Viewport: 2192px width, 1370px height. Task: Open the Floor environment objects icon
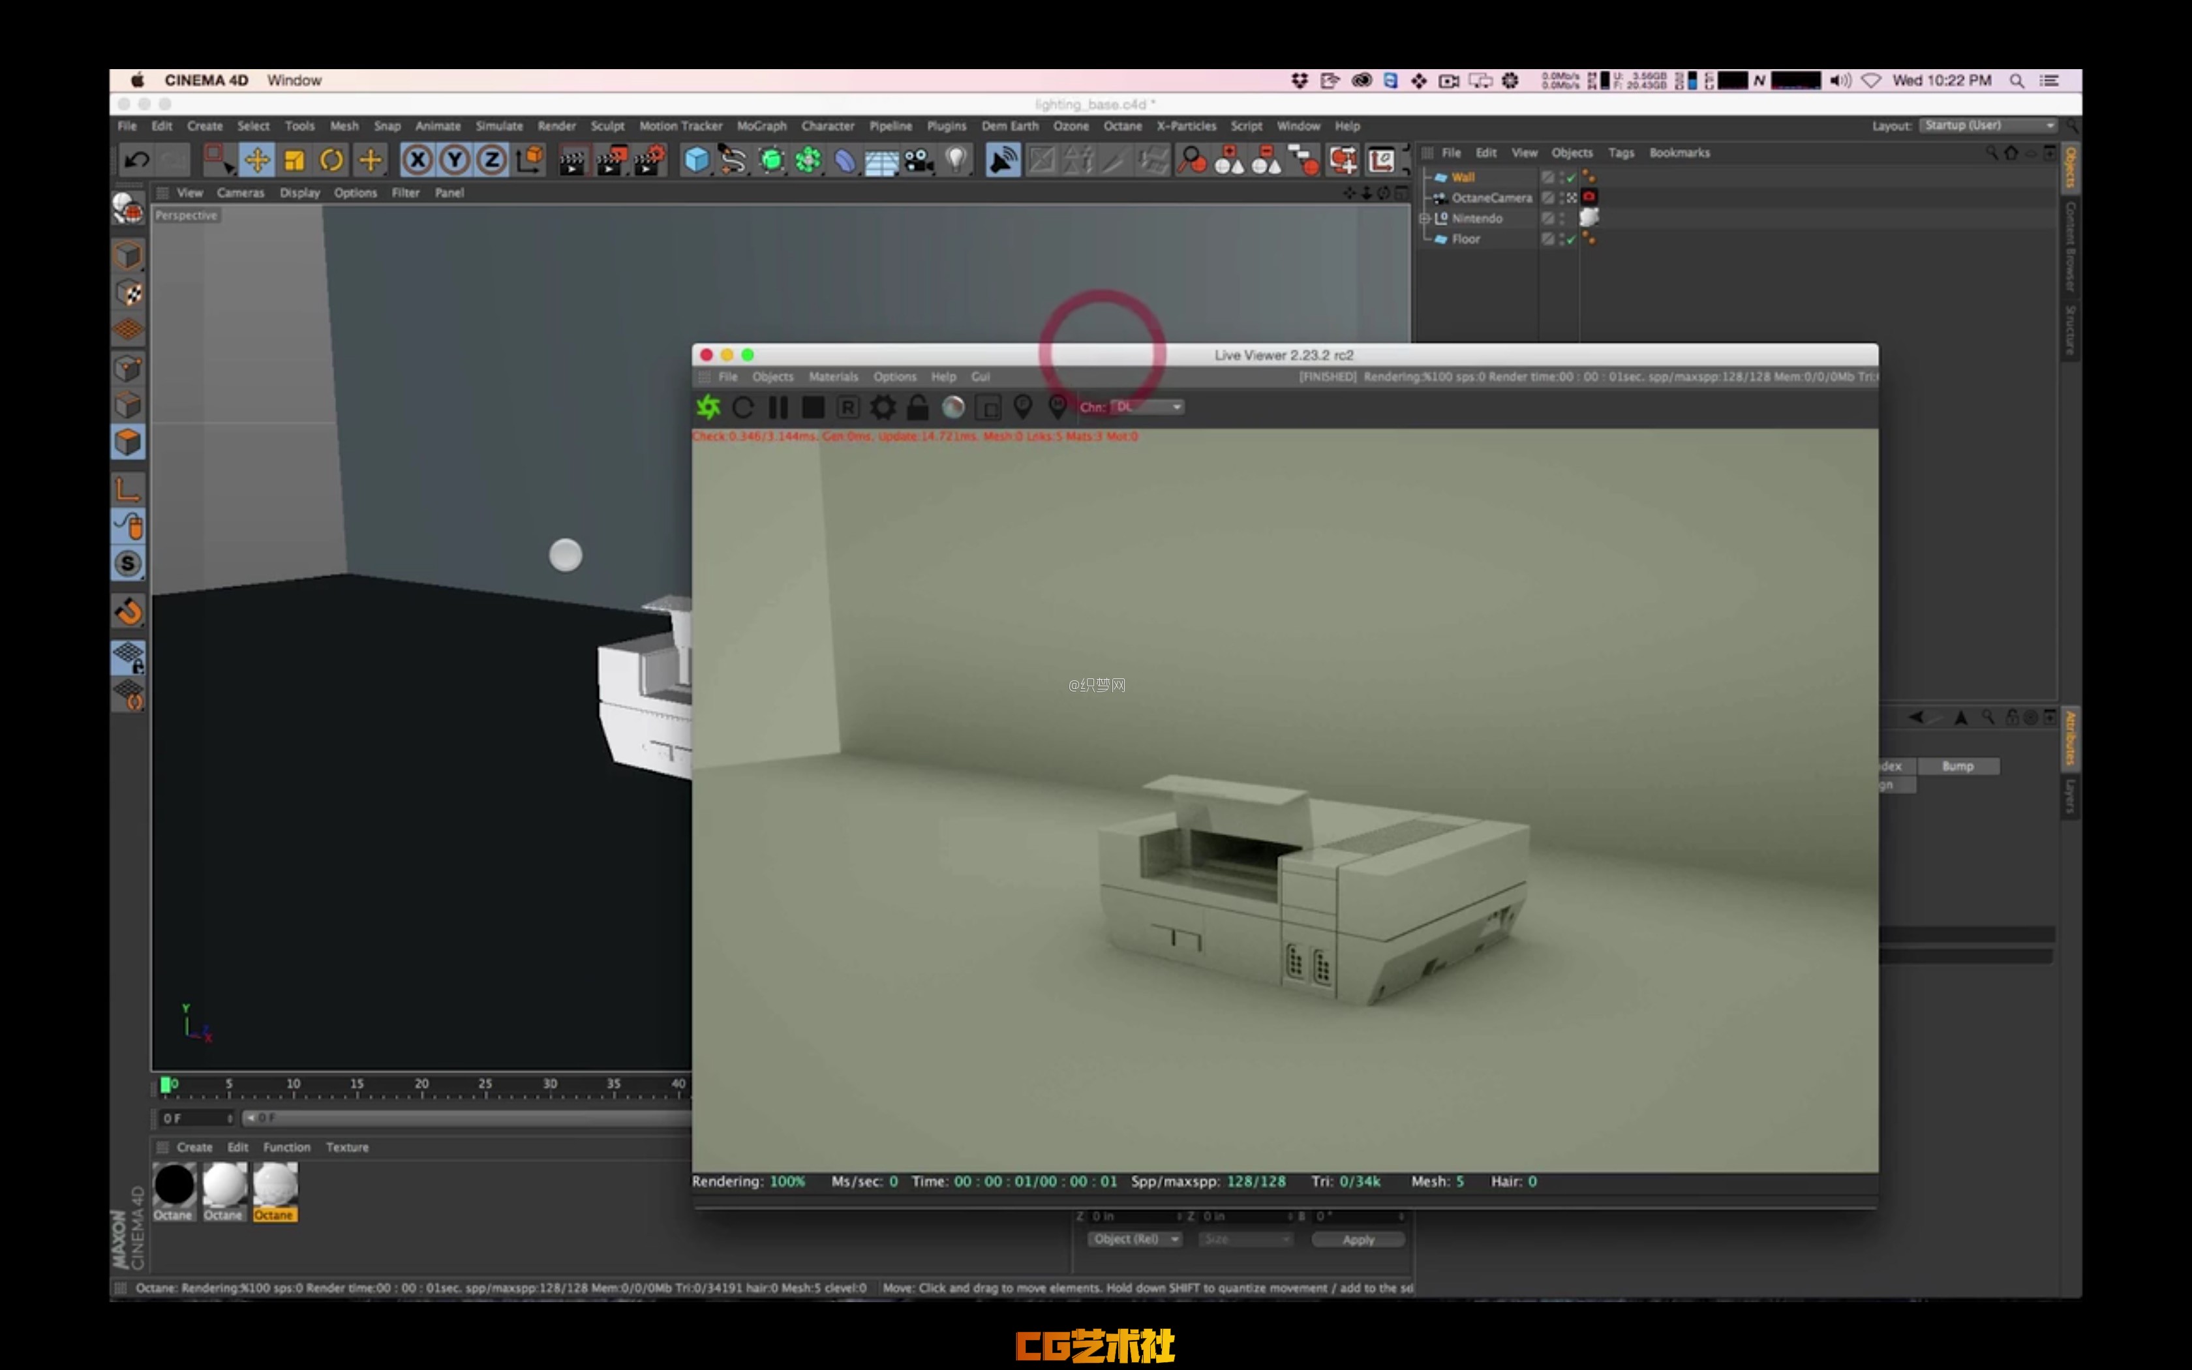pos(881,161)
